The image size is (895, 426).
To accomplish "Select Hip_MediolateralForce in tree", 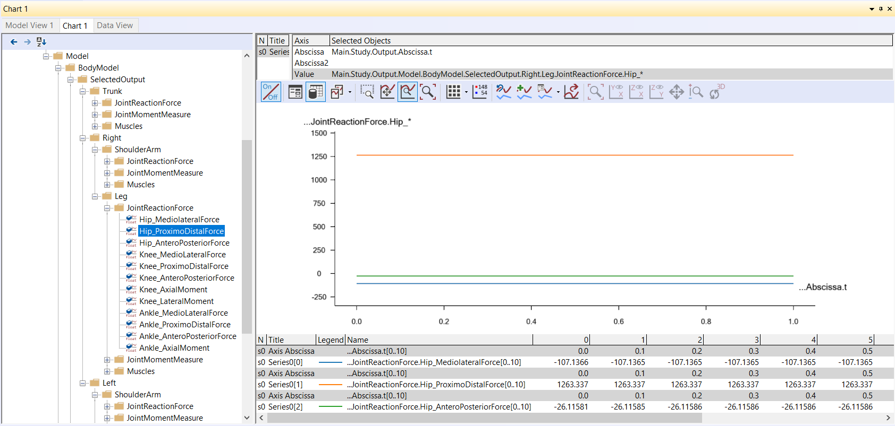I will [x=179, y=220].
